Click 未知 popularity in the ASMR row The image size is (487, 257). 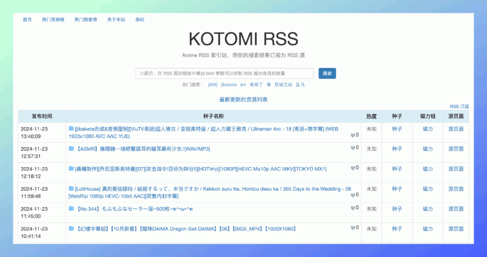(x=371, y=149)
